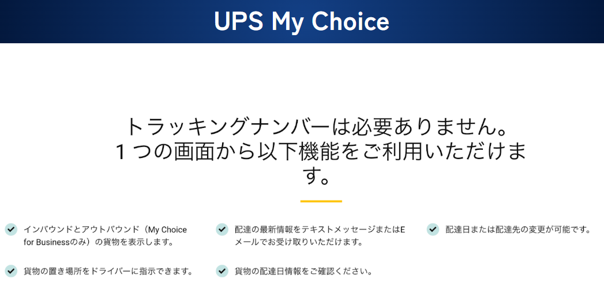Click the word 'Choice' in the banner
Viewport: 604px width, 291px height.
pos(350,21)
